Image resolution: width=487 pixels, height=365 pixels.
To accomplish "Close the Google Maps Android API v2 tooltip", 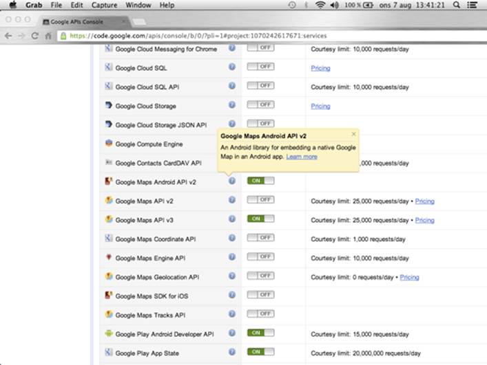I will [x=353, y=134].
